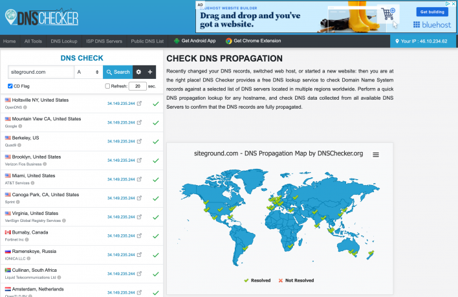Viewport: 458px width, 297px height.
Task: Open DNS Lookup page
Action: pyautogui.click(x=64, y=41)
